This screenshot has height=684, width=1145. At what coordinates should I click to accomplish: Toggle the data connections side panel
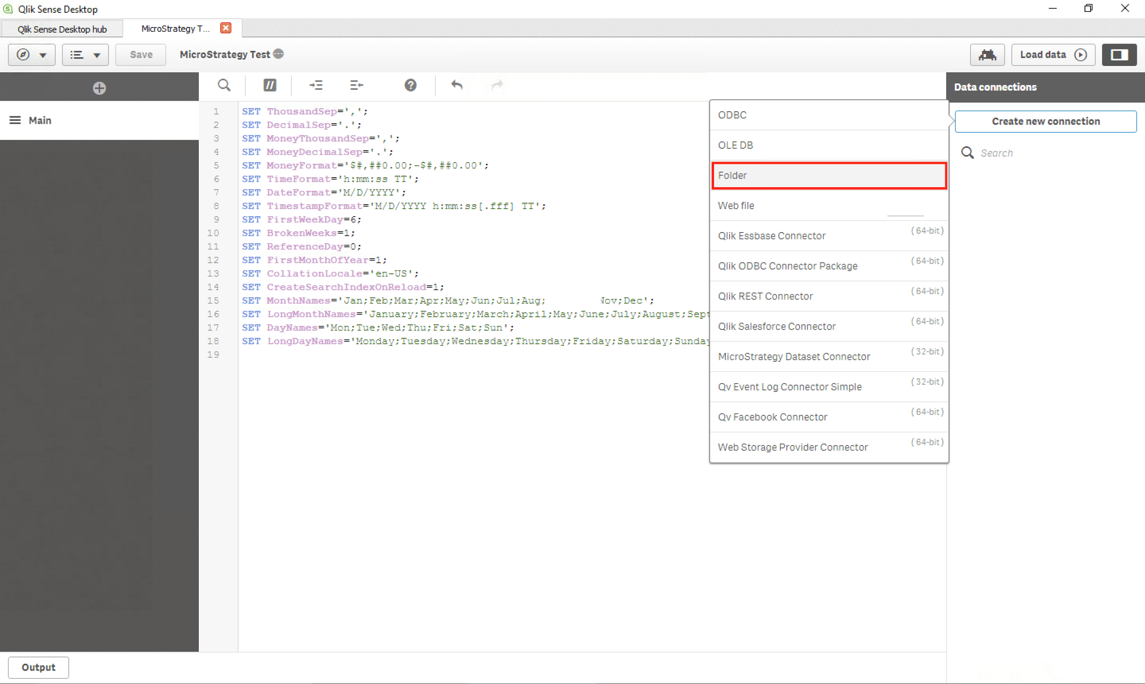click(x=1119, y=55)
